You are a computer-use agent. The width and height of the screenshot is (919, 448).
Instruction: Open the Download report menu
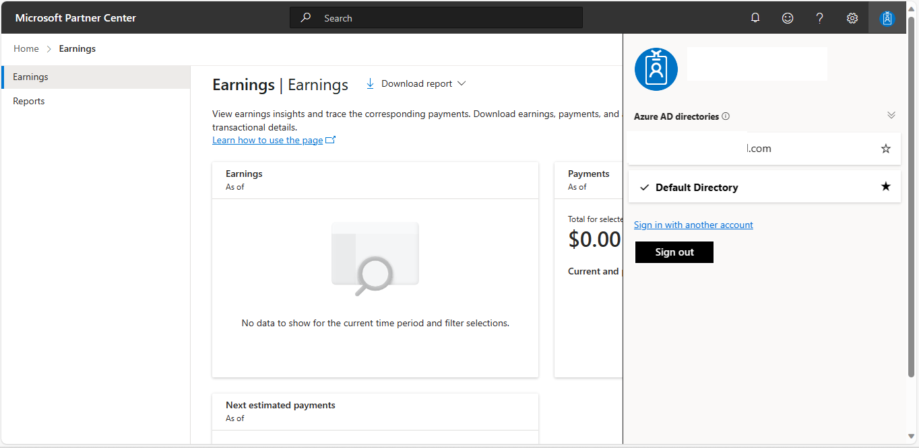tap(416, 83)
